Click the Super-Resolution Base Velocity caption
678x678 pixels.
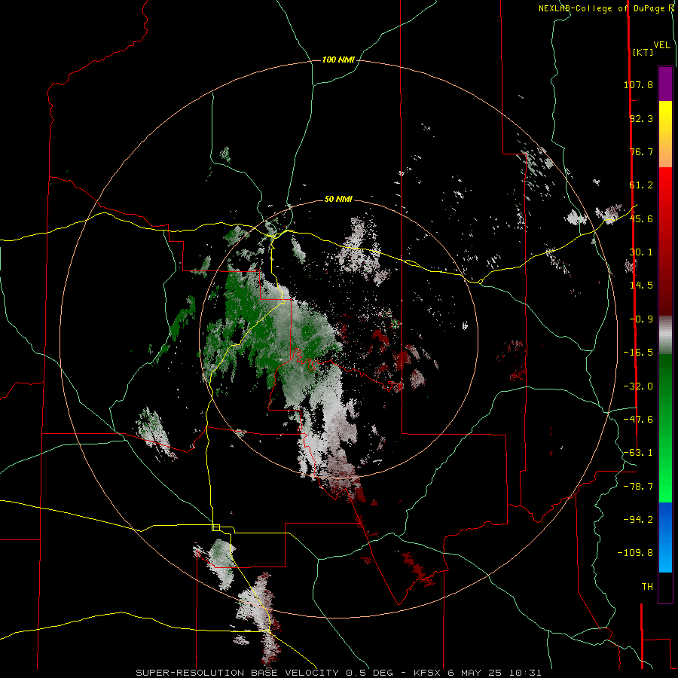pos(338,673)
